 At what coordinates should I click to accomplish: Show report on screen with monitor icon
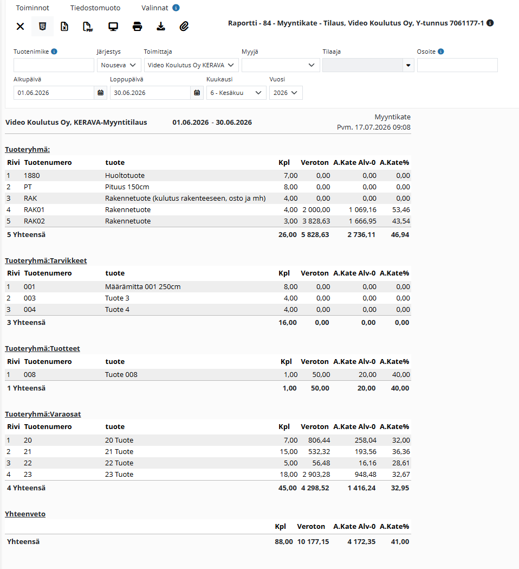[113, 27]
